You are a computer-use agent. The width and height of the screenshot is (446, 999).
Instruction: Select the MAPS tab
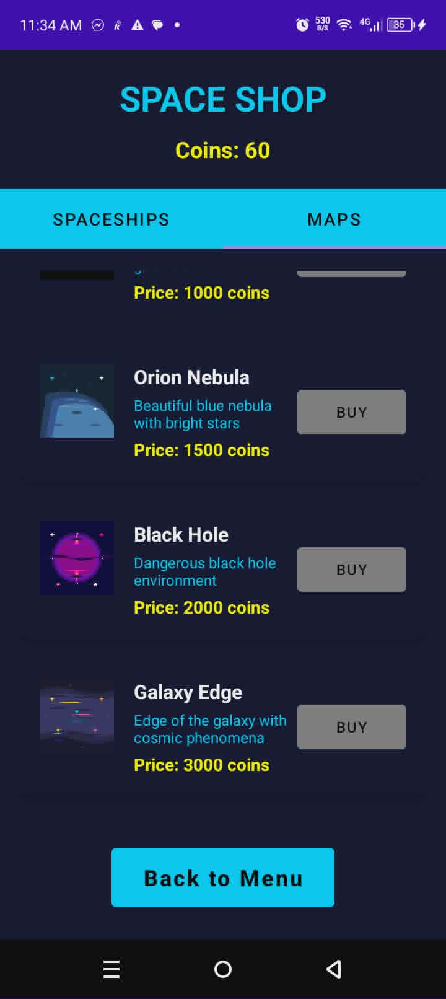pos(334,219)
